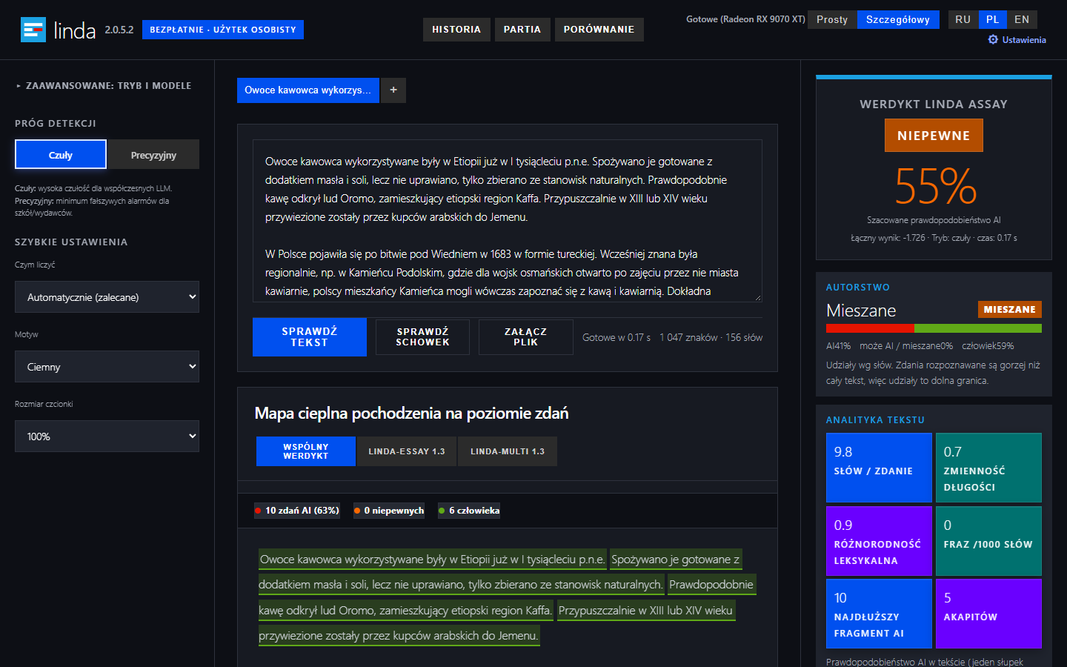
Task: Change interface language to EN
Action: 1022,20
